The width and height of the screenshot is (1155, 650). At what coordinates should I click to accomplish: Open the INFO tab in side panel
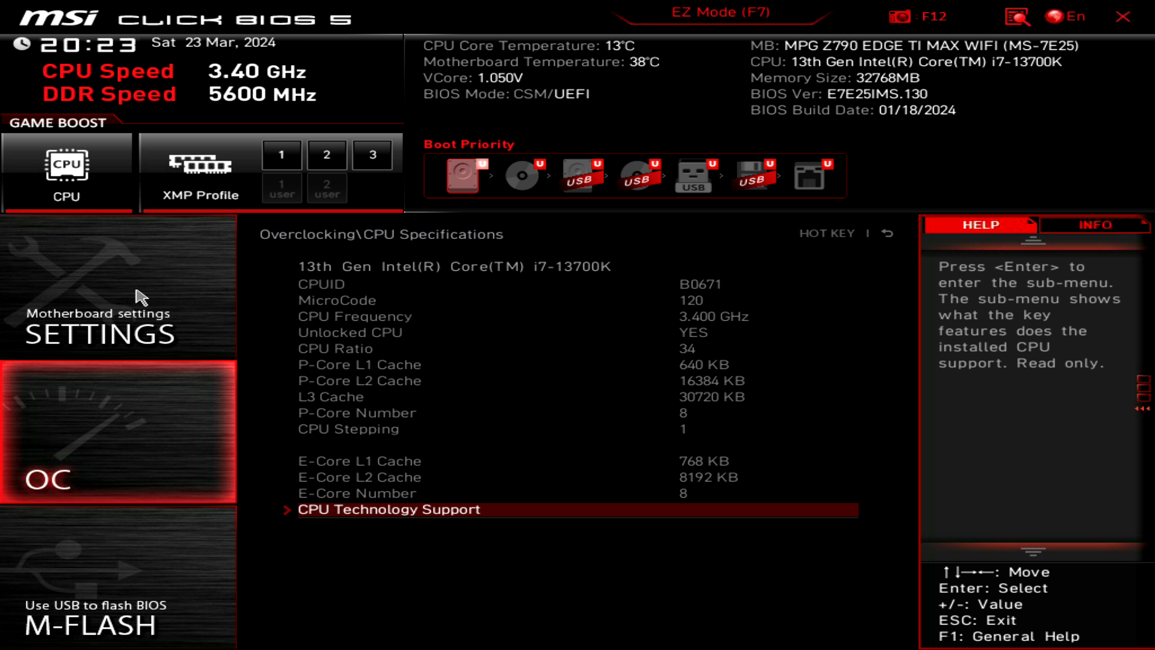pos(1095,224)
